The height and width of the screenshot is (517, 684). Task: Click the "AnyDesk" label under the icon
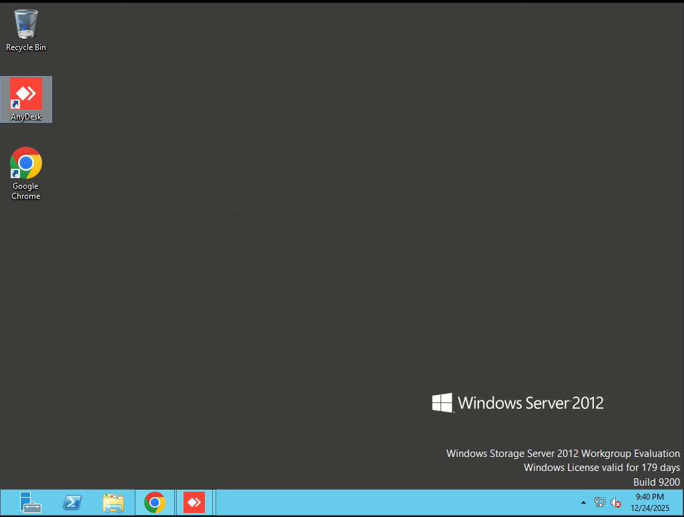tap(26, 117)
